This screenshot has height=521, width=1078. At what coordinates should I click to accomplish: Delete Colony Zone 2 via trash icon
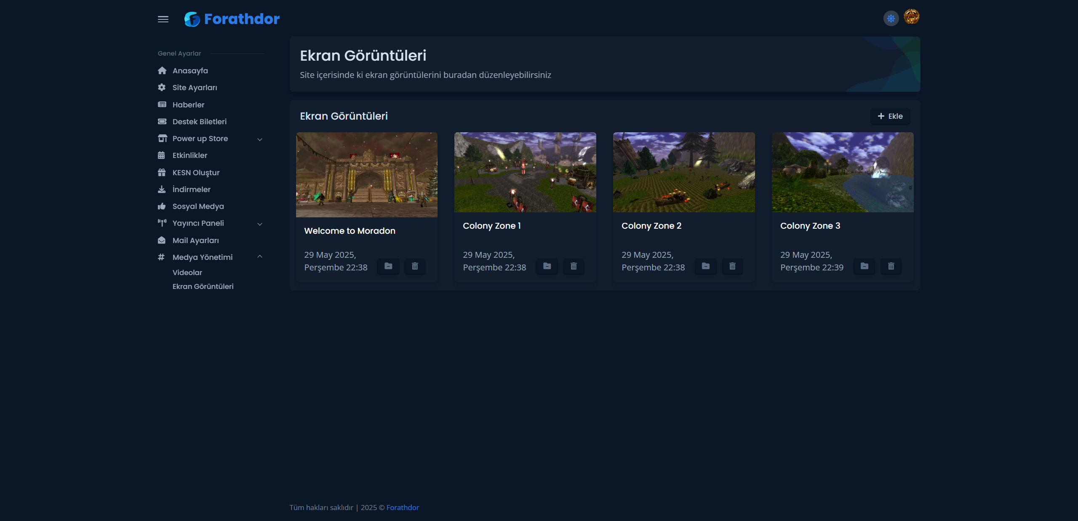click(732, 266)
